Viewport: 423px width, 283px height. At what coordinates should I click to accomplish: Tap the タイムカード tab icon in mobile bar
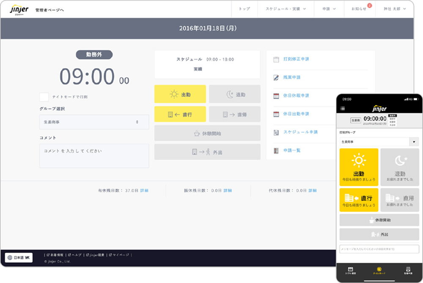(379, 271)
